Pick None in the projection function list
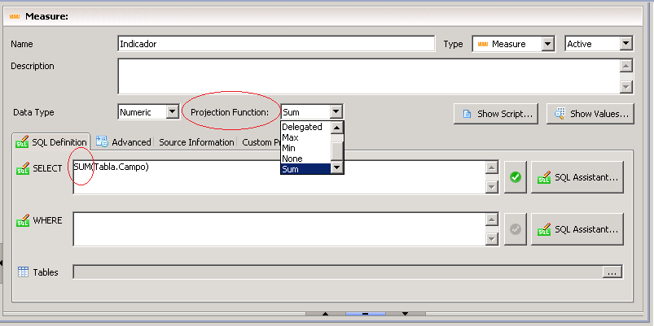 (292, 159)
